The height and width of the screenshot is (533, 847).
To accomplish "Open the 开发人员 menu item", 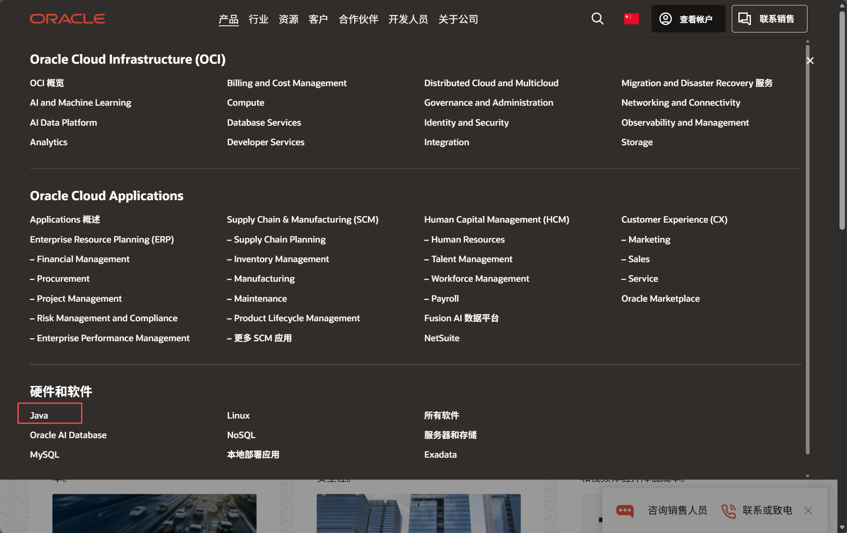I will [408, 19].
